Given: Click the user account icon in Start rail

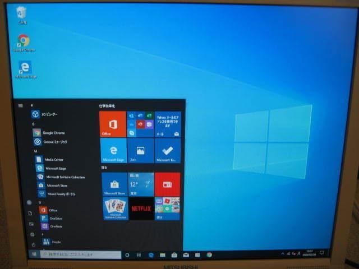Looking at the screenshot, I should click(29, 202).
